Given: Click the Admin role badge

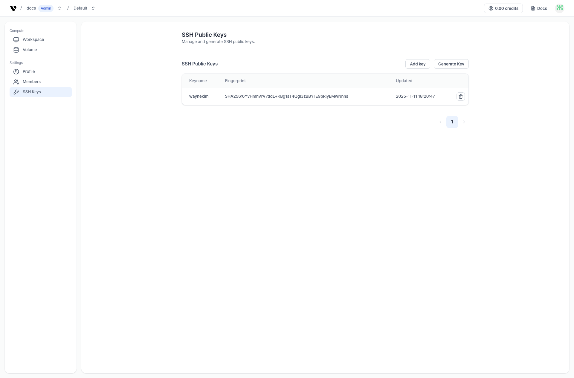Looking at the screenshot, I should (46, 8).
